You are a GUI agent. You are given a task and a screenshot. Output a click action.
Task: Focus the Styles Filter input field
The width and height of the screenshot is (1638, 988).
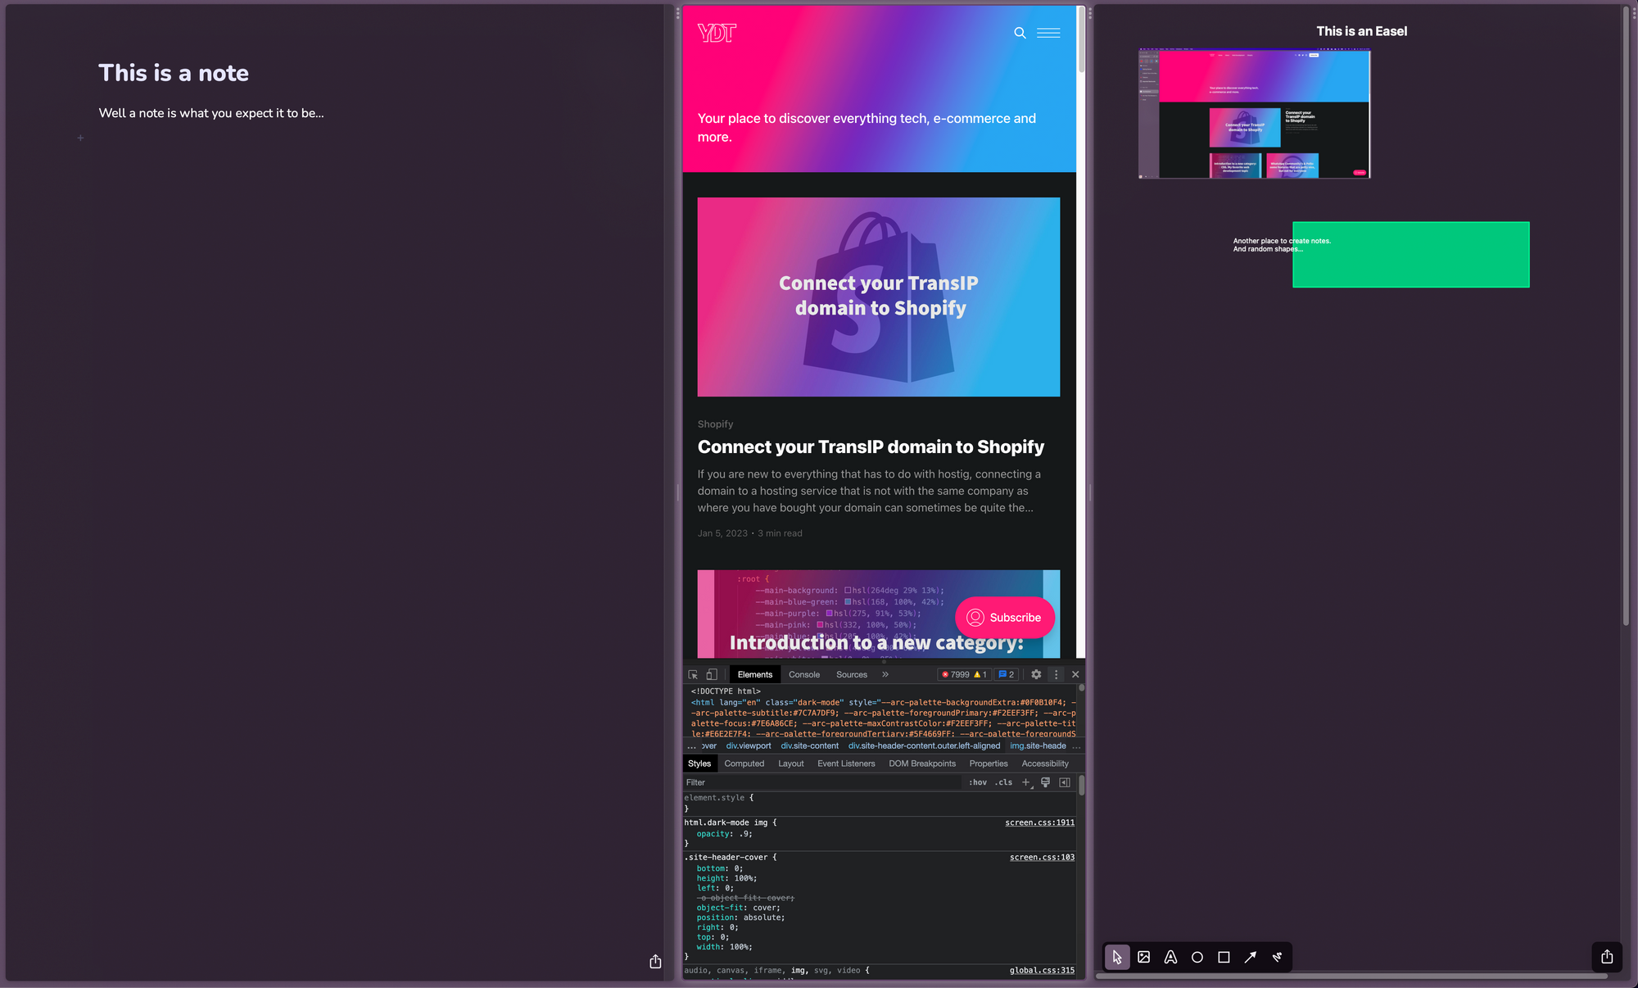point(822,782)
